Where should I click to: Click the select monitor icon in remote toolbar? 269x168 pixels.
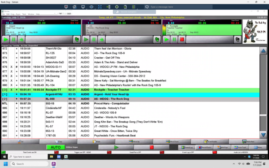(83, 7)
